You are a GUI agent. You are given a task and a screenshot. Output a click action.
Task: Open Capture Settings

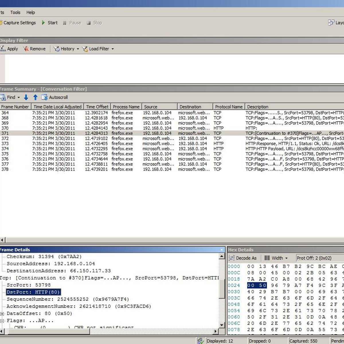coord(18,23)
